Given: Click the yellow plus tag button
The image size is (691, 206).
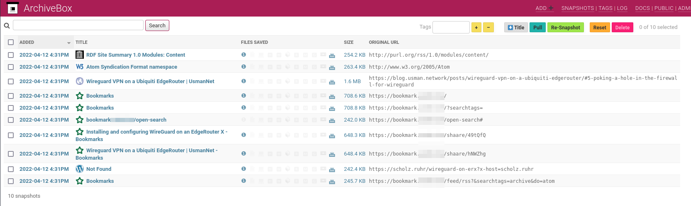Looking at the screenshot, I should (x=476, y=27).
